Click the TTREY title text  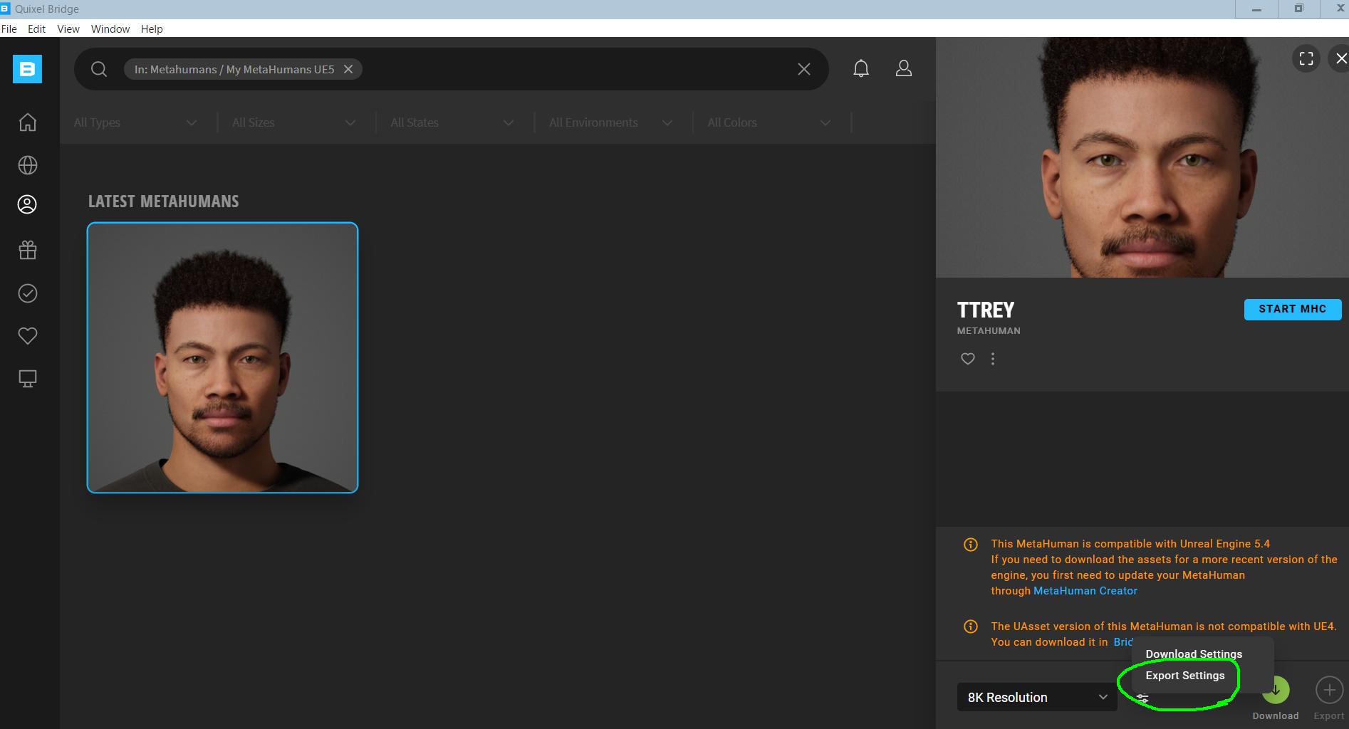point(986,310)
